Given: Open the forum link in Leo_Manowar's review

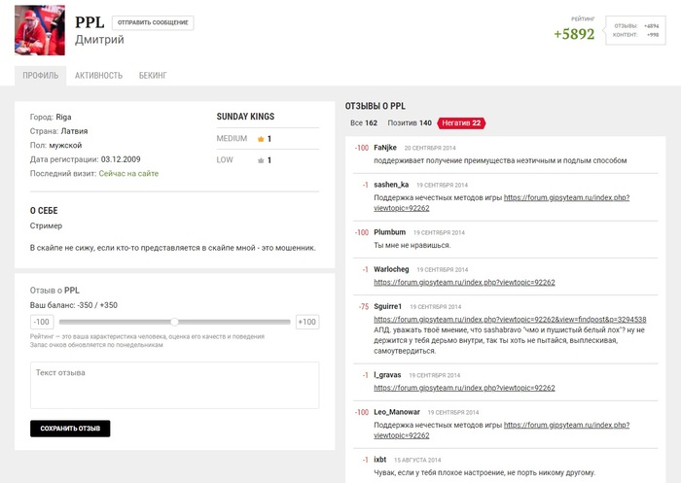Looking at the screenshot, I should pos(502,431).
